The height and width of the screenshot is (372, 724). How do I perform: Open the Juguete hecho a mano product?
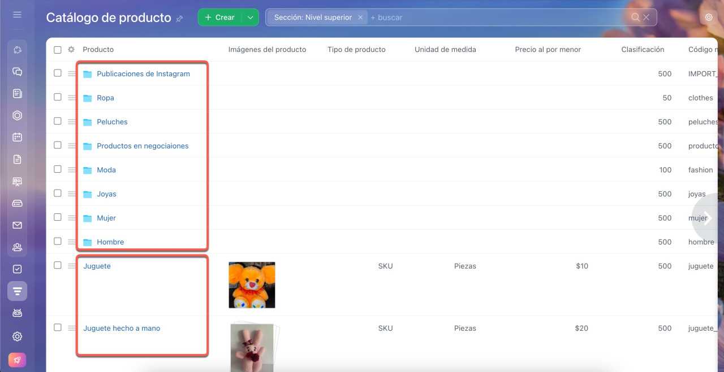(122, 328)
